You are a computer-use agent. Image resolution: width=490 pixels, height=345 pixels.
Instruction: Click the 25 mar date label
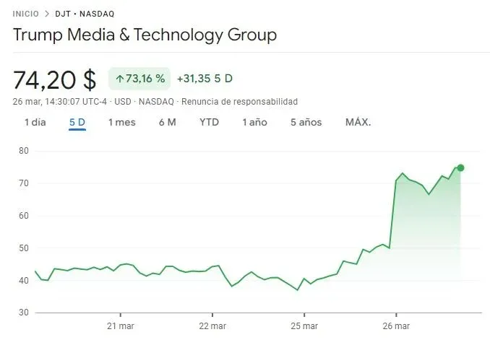click(304, 326)
